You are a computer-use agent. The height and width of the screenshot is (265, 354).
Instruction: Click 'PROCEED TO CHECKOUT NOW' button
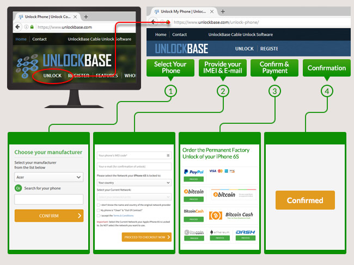click(x=147, y=237)
